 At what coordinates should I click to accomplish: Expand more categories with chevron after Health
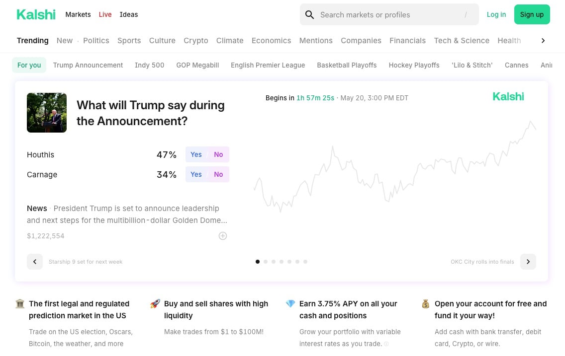(543, 41)
